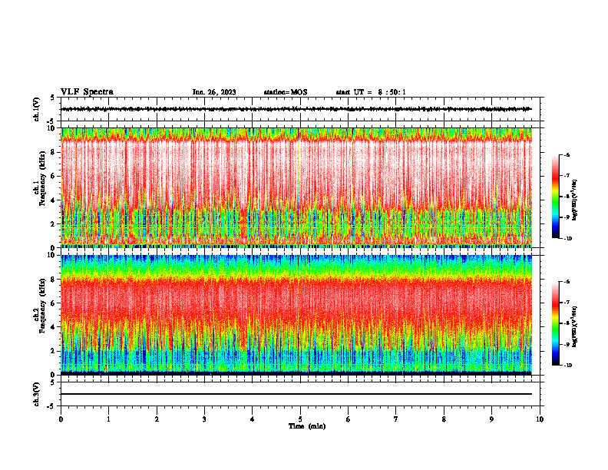Click the ch.2 spectrogram "4" kHz tick label
The width and height of the screenshot is (608, 470).
[54, 327]
